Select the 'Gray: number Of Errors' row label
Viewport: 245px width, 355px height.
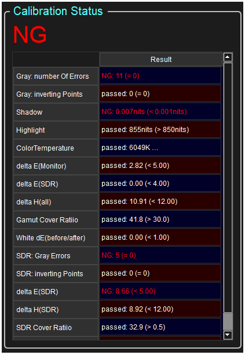[x=56, y=76]
